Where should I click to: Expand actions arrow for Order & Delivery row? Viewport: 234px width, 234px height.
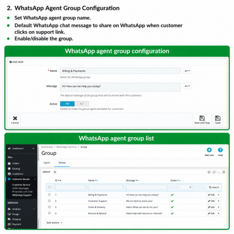pos(218,207)
